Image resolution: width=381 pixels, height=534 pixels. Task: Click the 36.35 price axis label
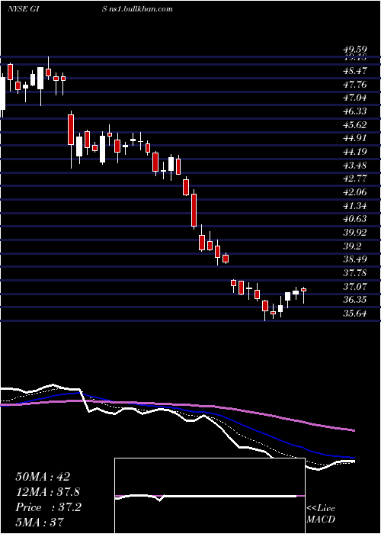[x=355, y=301]
